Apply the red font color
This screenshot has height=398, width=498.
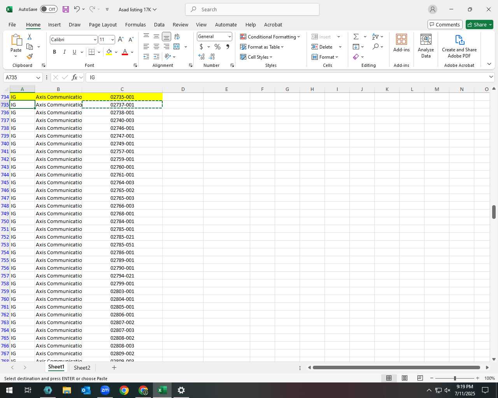[125, 52]
